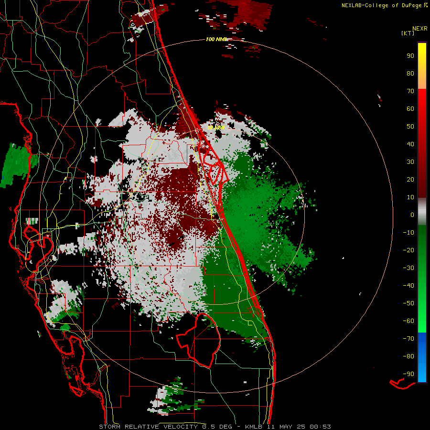The height and width of the screenshot is (430, 430).
Task: Select the 30 value on the velocity scale
Action: (410, 162)
